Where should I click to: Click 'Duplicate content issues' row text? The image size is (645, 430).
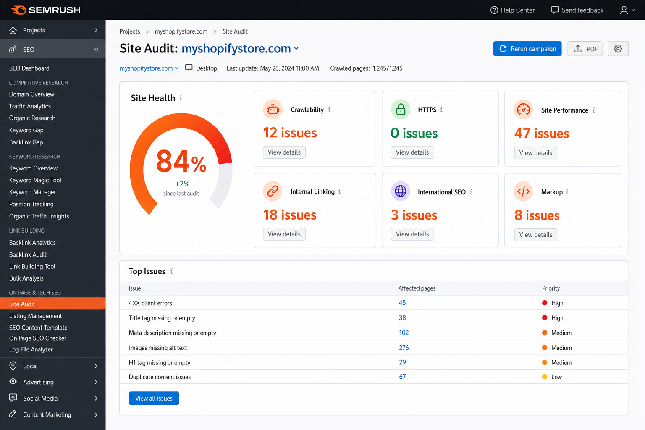(160, 377)
